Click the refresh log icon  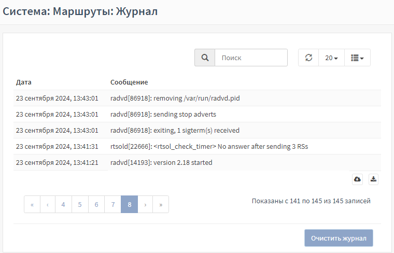[308, 58]
